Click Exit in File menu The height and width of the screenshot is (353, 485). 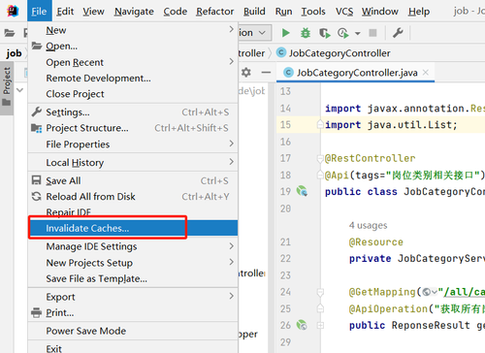click(133, 348)
